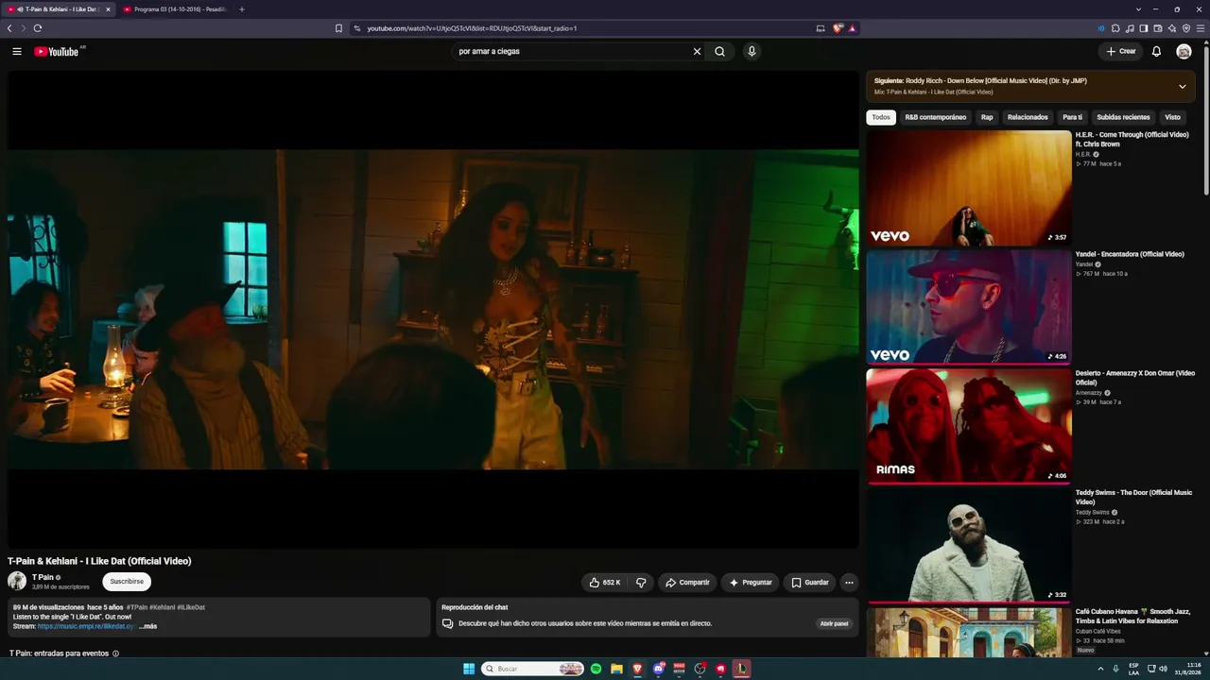Run the search with magnifier button
1210x680 pixels.
click(x=719, y=52)
